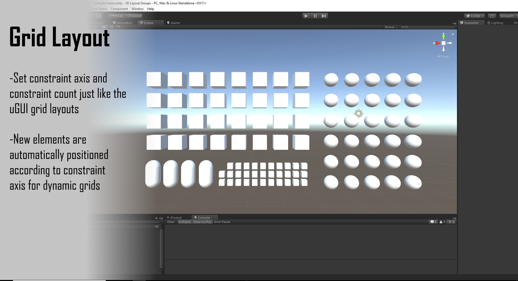Switch to the Game tab
Screen dimensions: 518x281
173,23
